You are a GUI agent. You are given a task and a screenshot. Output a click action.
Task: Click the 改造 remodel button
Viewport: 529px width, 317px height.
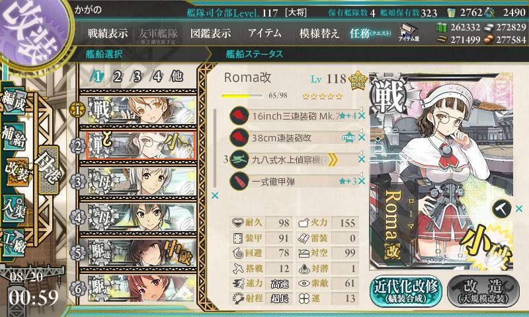(484, 291)
